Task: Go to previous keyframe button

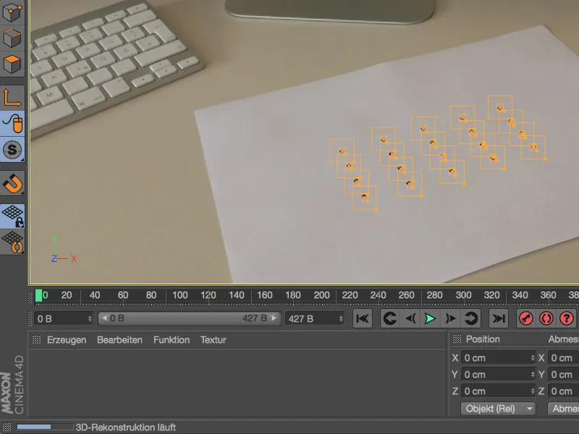Action: coord(390,318)
